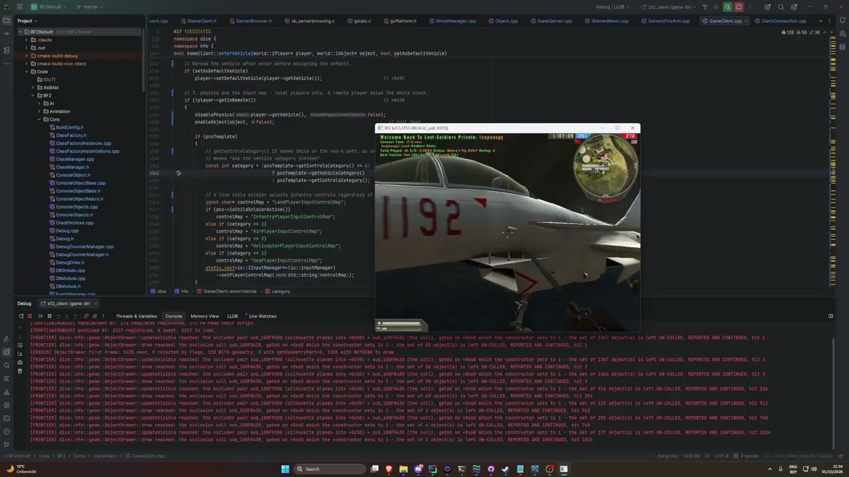This screenshot has width=849, height=477.
Task: Open the BF2Rebuilt project dropdown
Action: click(x=48, y=7)
